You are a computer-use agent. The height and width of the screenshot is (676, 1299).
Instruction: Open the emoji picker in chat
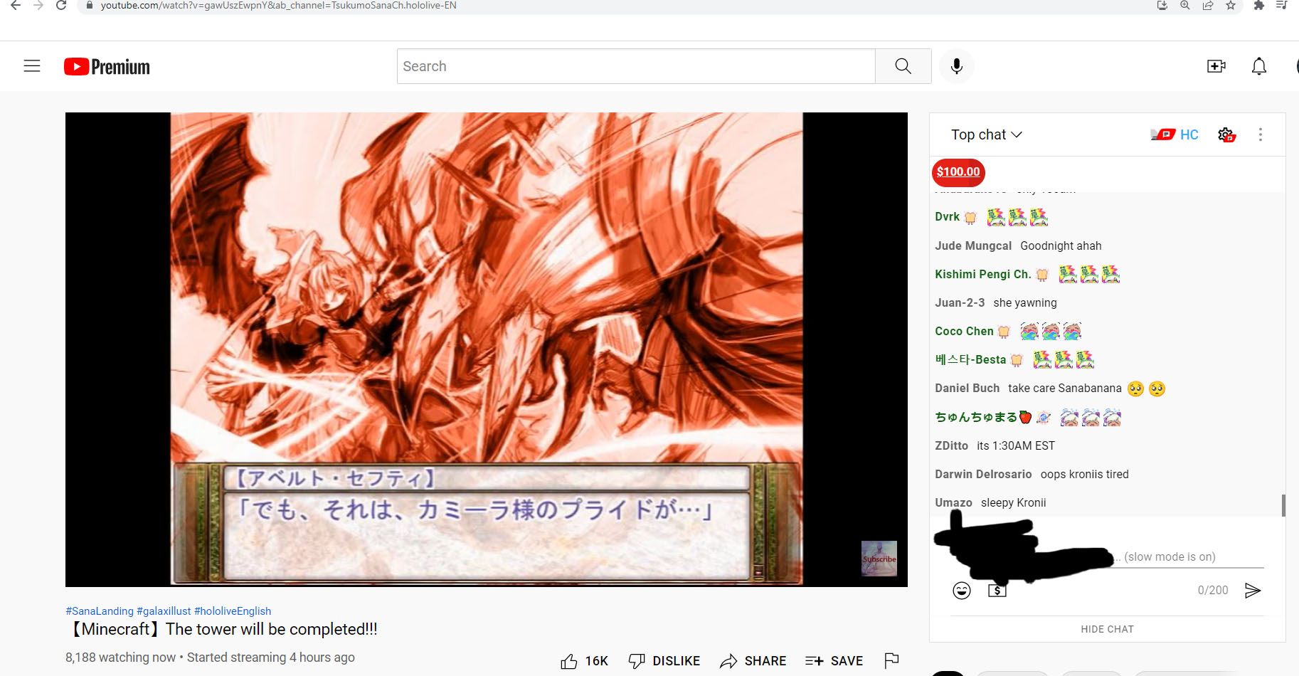coord(962,591)
